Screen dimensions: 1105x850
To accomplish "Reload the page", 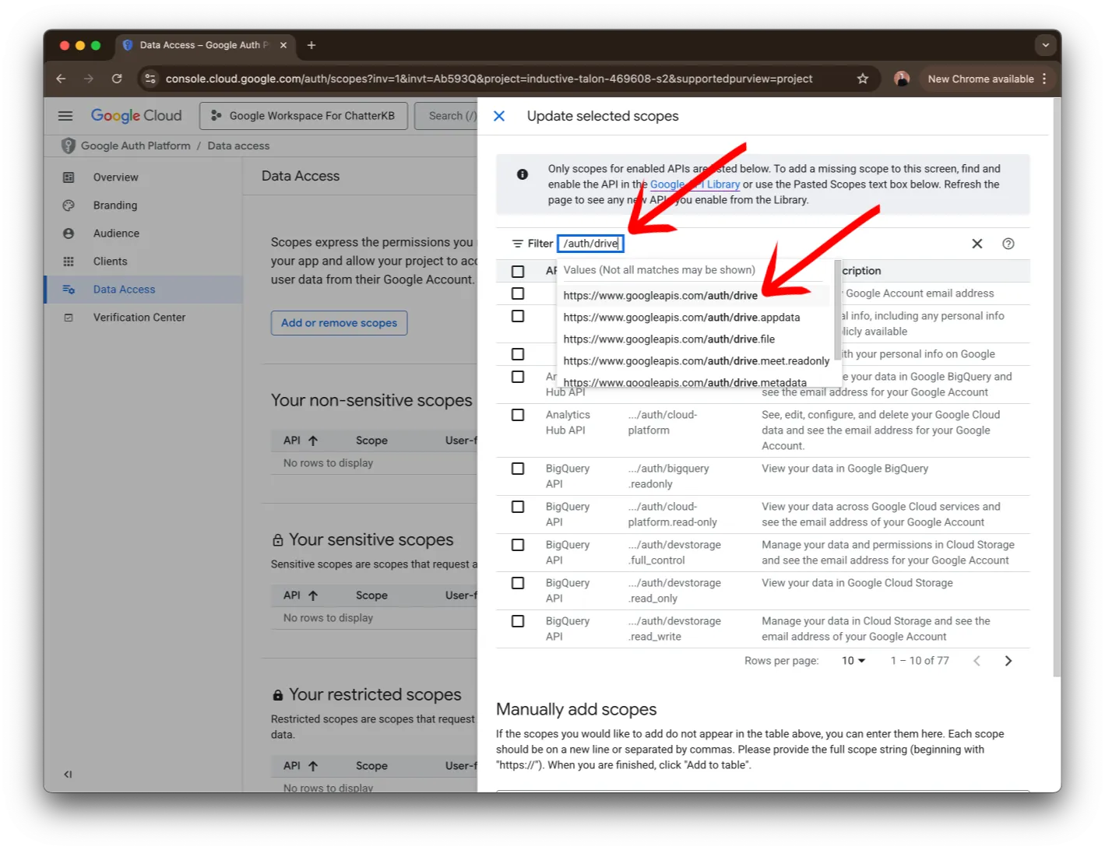I will pos(117,79).
